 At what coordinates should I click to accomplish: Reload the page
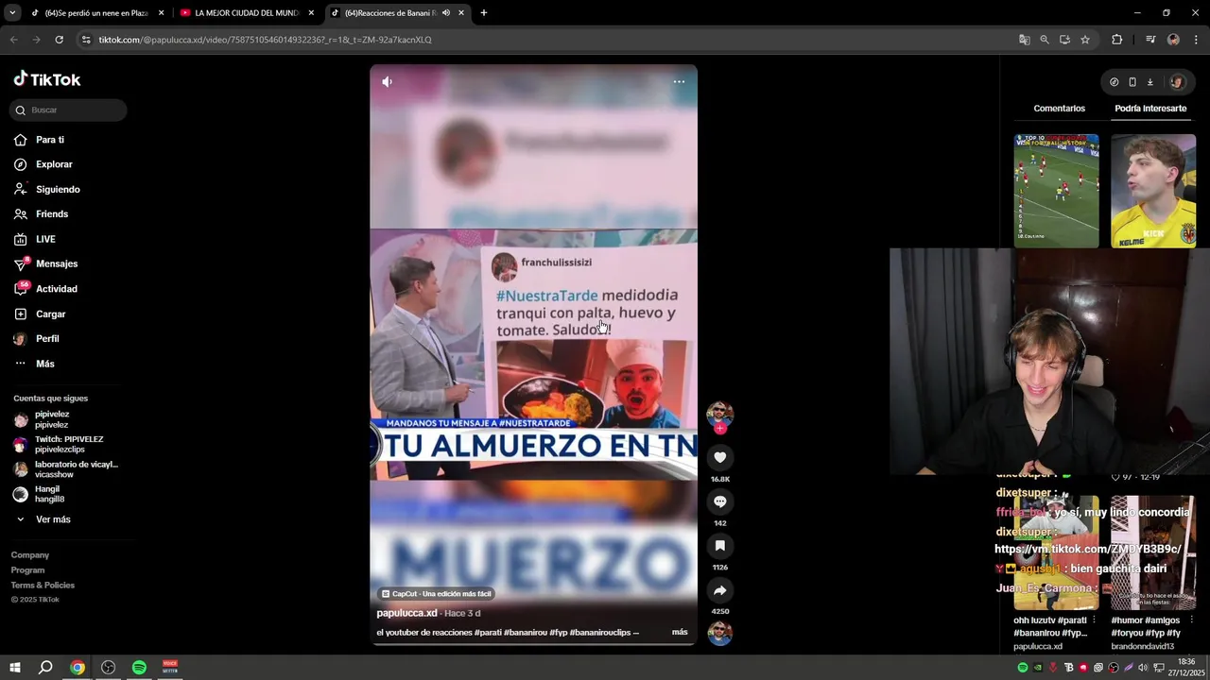pos(59,40)
